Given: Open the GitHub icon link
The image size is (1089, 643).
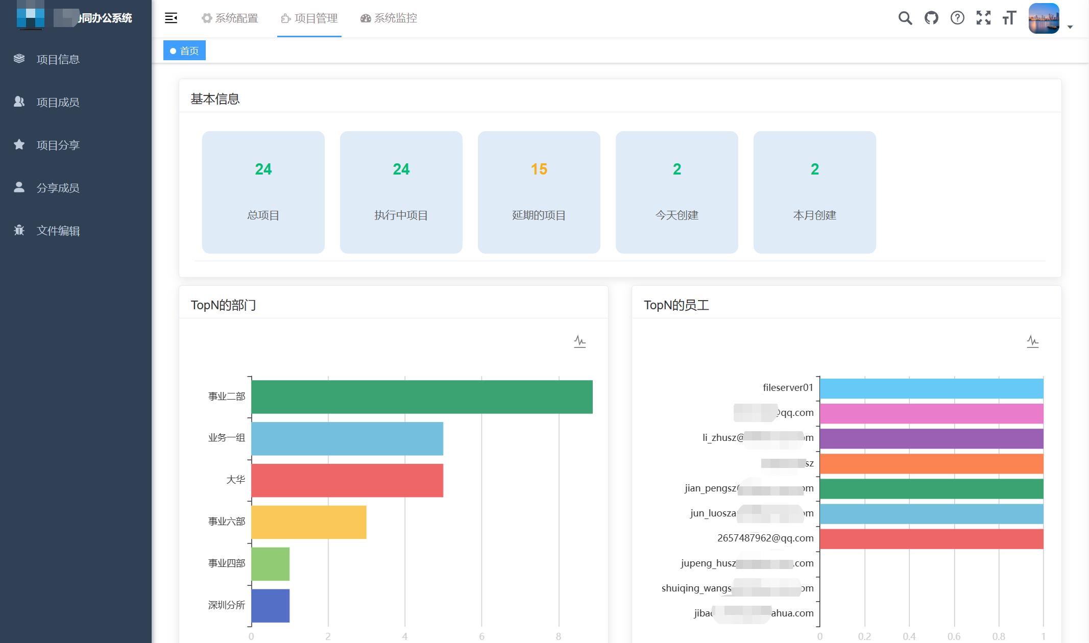Looking at the screenshot, I should (931, 18).
